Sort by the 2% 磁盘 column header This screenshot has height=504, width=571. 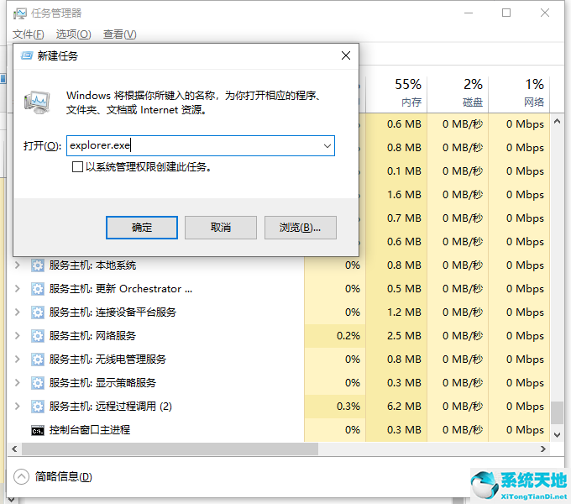458,93
